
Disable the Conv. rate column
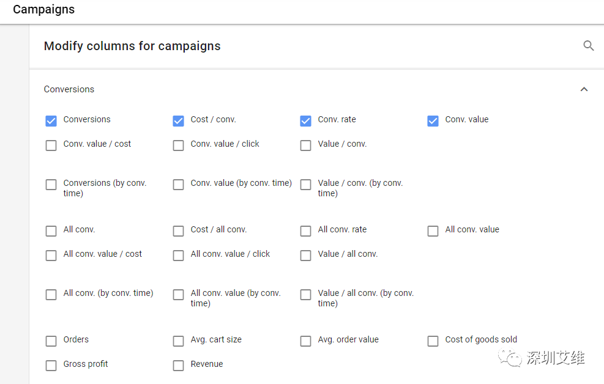coord(305,120)
